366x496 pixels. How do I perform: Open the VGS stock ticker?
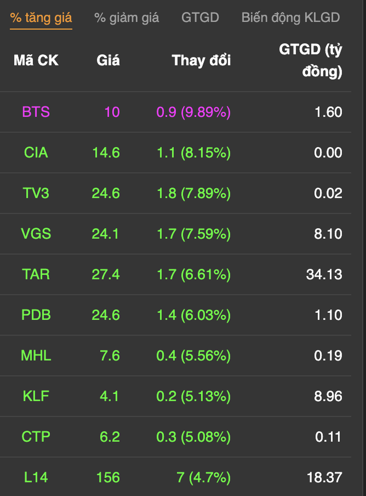coord(36,234)
